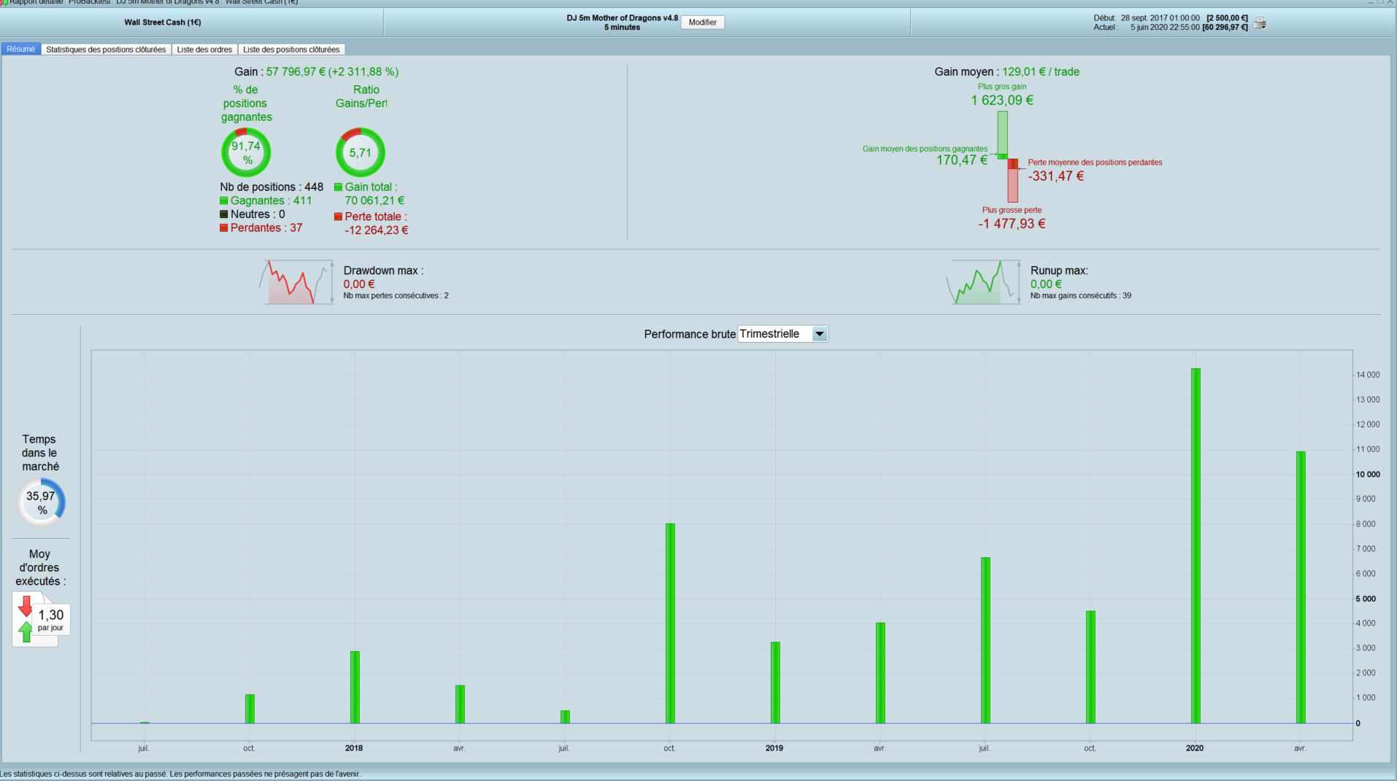Click the tallest bar above 2020

click(x=1196, y=545)
